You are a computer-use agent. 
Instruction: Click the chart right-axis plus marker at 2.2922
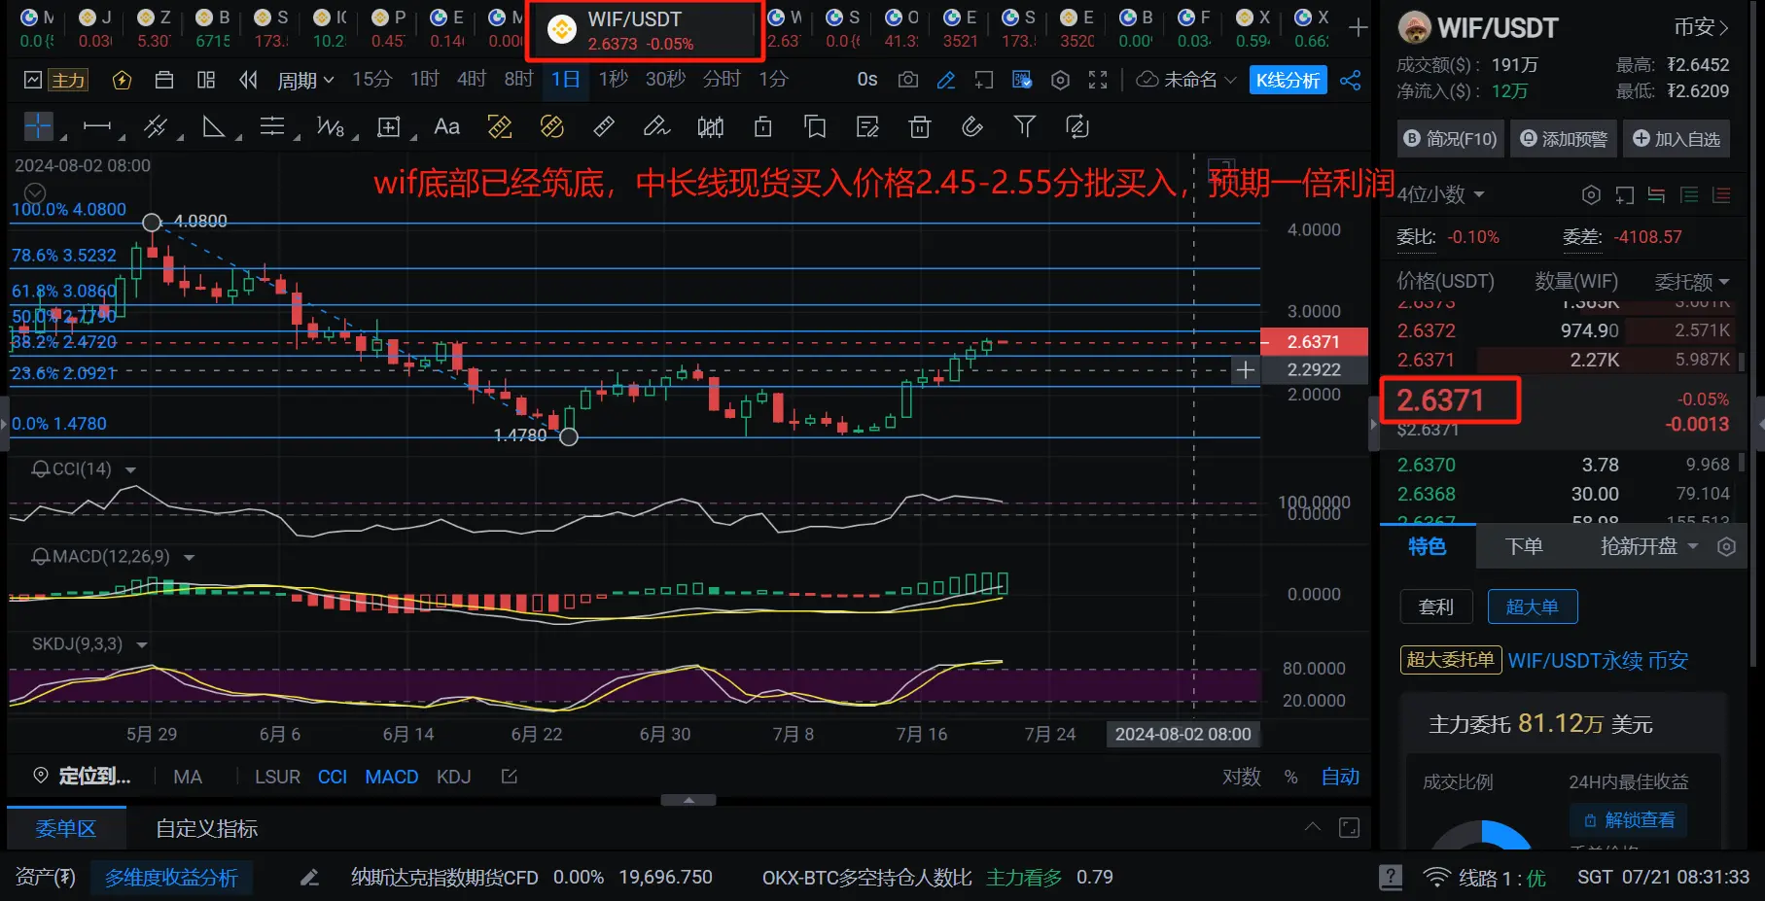(1245, 369)
